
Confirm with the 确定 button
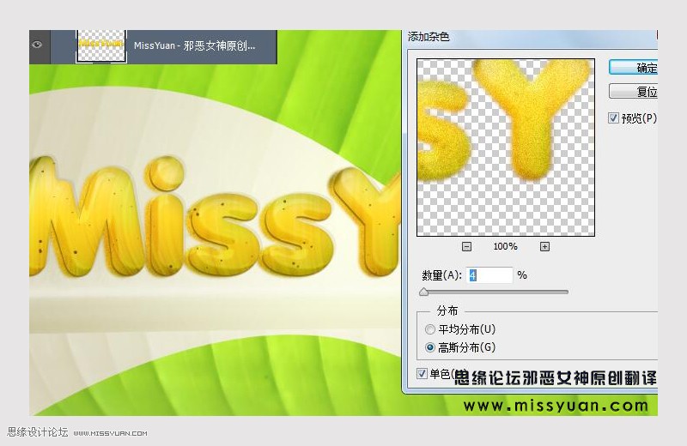[634, 68]
